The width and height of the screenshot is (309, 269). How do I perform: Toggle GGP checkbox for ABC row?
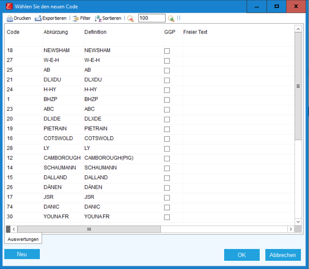pyautogui.click(x=167, y=110)
